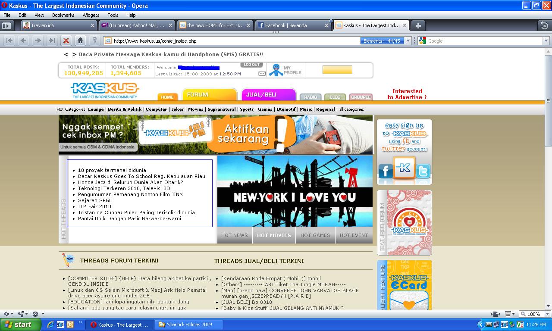Open the Bookmarks menu

click(x=63, y=15)
